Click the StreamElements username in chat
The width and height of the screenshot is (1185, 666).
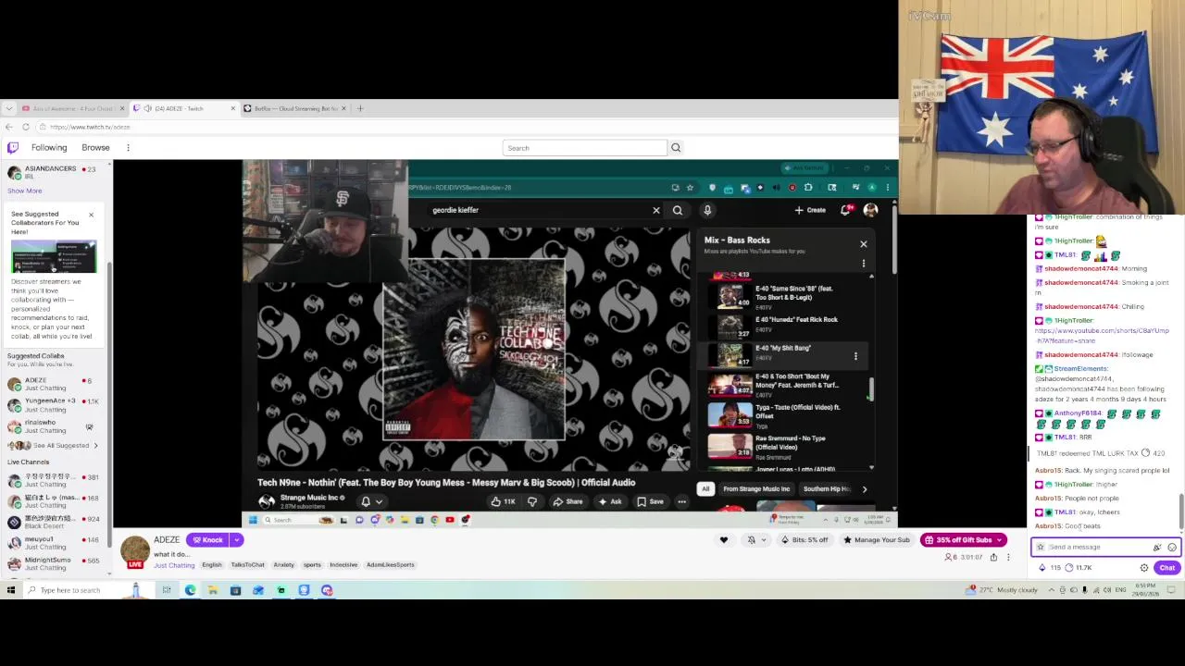tap(1080, 369)
